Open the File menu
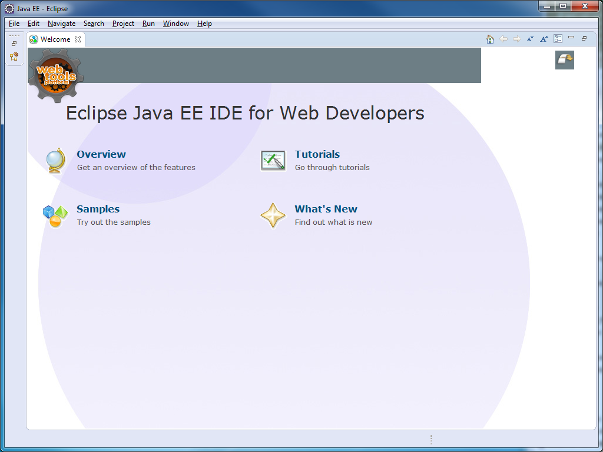 [x=14, y=24]
